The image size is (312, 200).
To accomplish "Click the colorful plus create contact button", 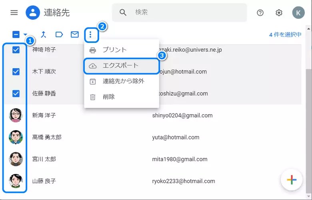I will (292, 180).
